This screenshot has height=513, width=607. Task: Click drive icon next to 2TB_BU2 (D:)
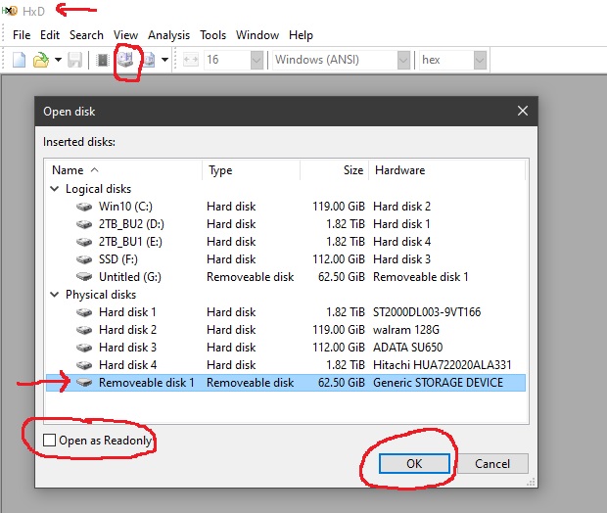click(84, 224)
